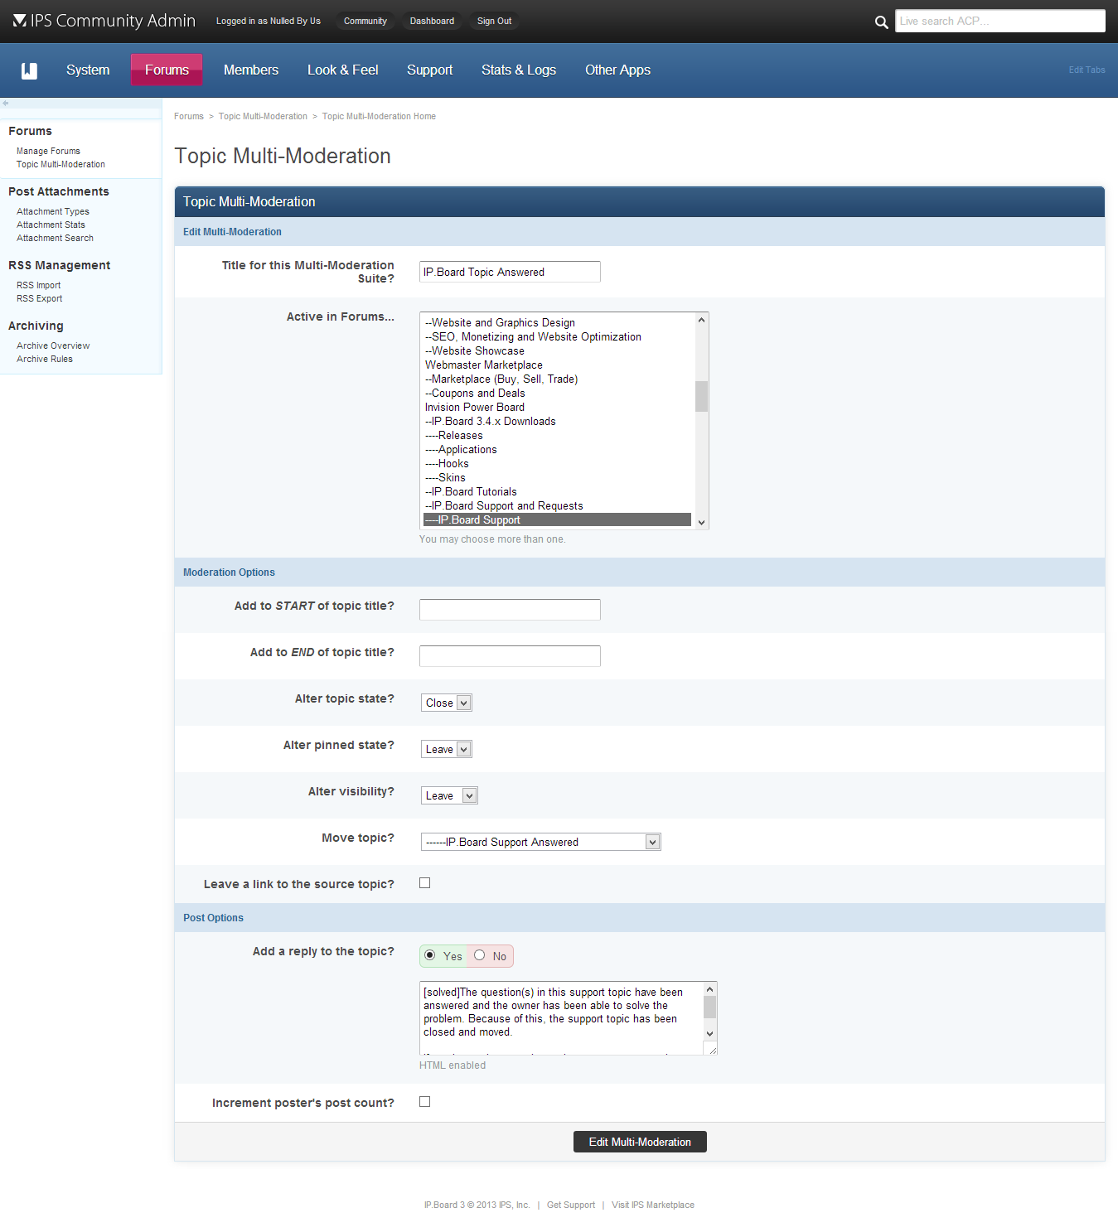Check Increment poster's post count box
This screenshot has width=1118, height=1232.
pos(425,1102)
